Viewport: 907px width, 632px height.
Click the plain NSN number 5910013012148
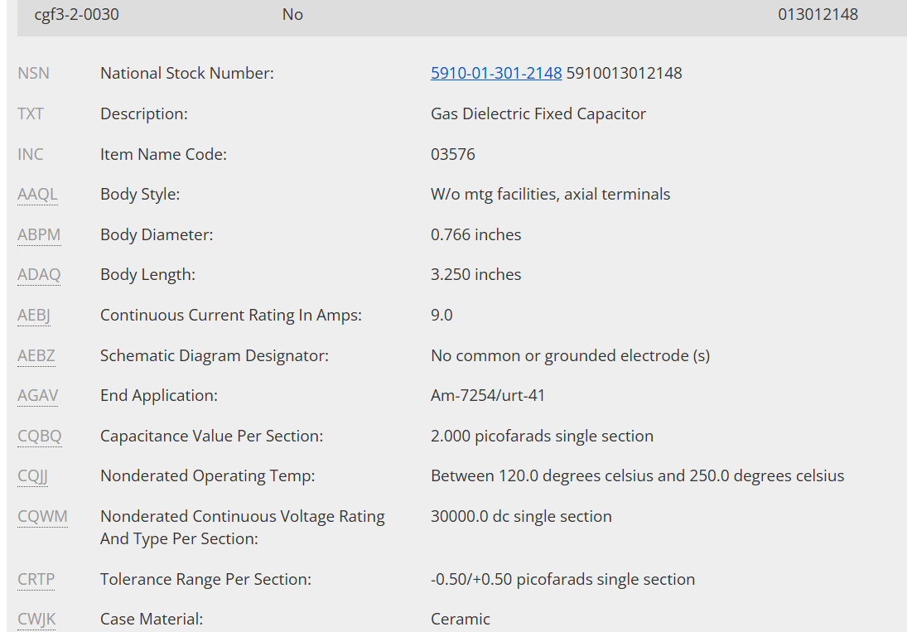click(x=624, y=73)
